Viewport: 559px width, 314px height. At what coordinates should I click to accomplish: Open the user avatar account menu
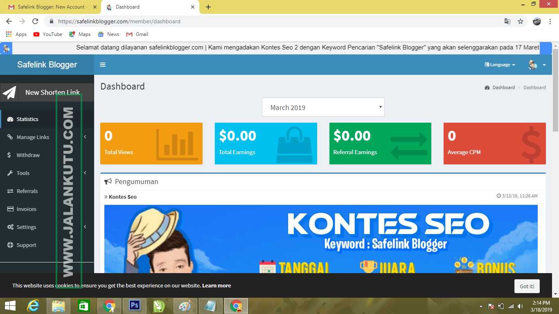click(x=537, y=65)
